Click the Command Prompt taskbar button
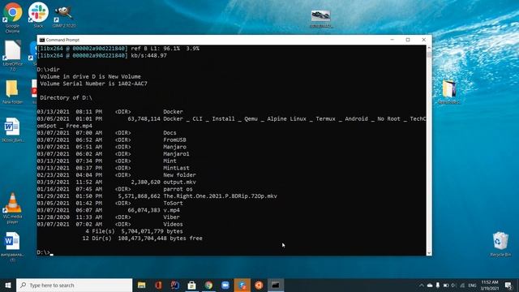 276,285
